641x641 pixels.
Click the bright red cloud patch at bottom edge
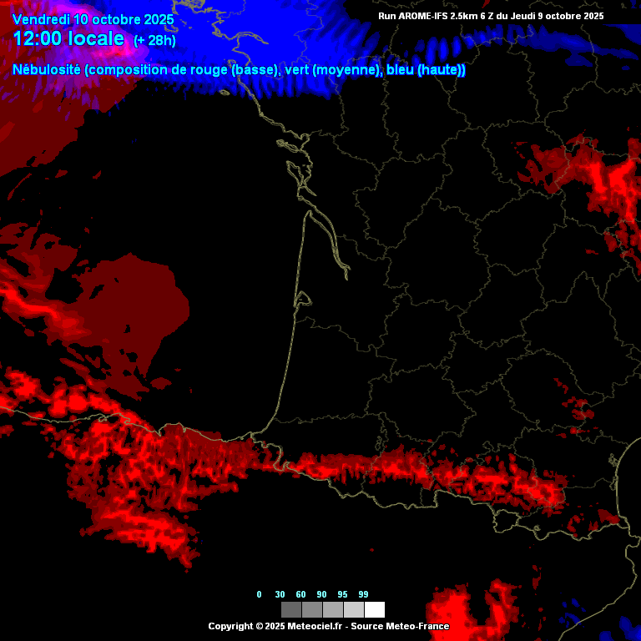coord(472,613)
